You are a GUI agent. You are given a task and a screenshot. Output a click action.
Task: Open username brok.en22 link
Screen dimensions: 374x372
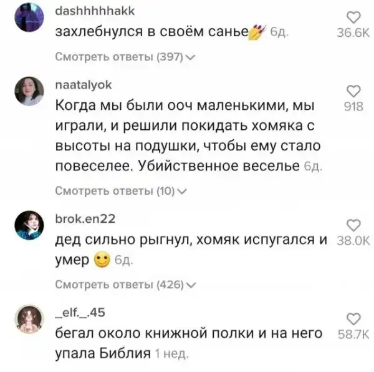click(x=85, y=219)
